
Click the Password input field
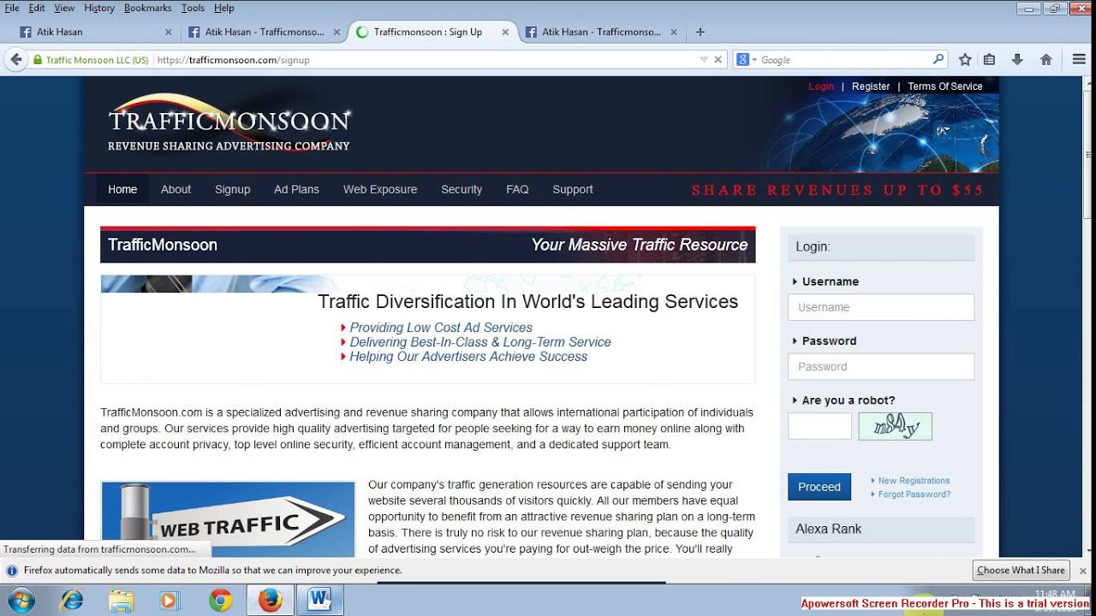[881, 366]
